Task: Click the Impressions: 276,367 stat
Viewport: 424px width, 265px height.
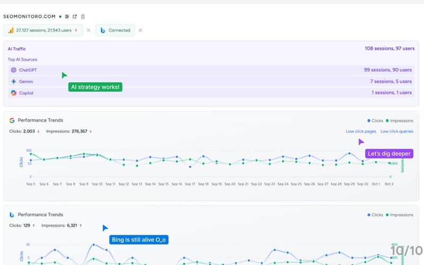Action: pos(67,131)
